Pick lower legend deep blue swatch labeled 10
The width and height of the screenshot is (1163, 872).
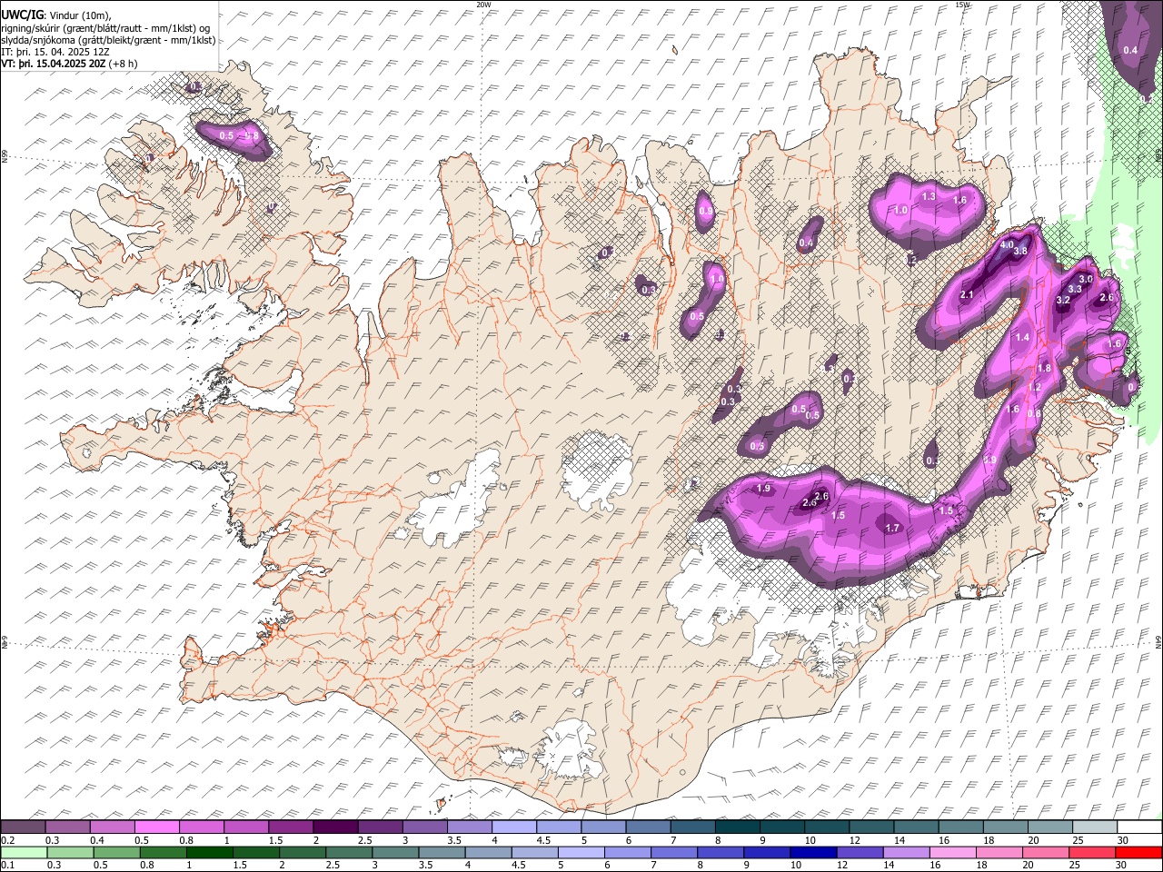[812, 852]
